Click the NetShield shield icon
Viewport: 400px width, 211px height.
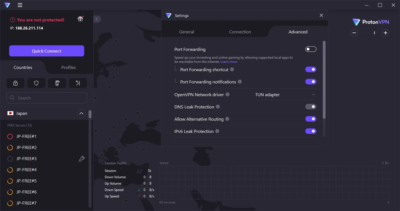36,83
